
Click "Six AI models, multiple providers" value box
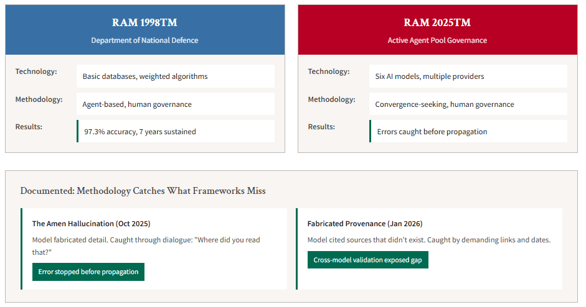[x=468, y=76]
